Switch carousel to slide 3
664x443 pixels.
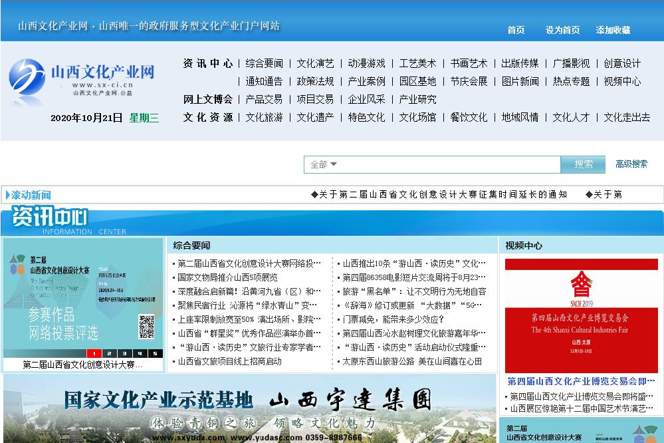124,353
